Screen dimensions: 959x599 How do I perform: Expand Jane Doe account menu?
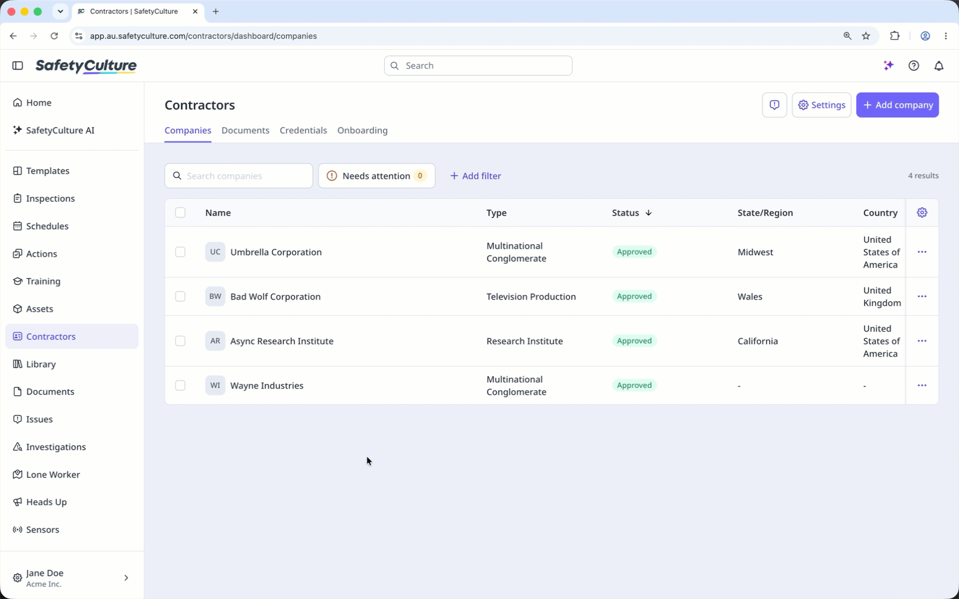click(72, 578)
